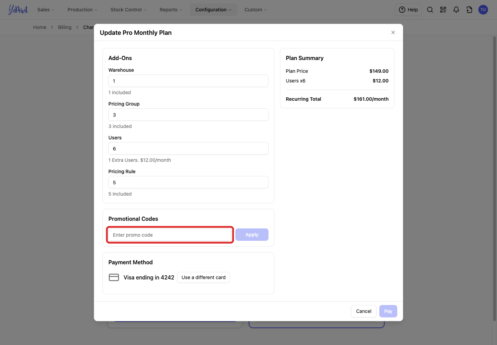Image resolution: width=497 pixels, height=345 pixels.
Task: Click the credit card icon
Action: tap(114, 277)
